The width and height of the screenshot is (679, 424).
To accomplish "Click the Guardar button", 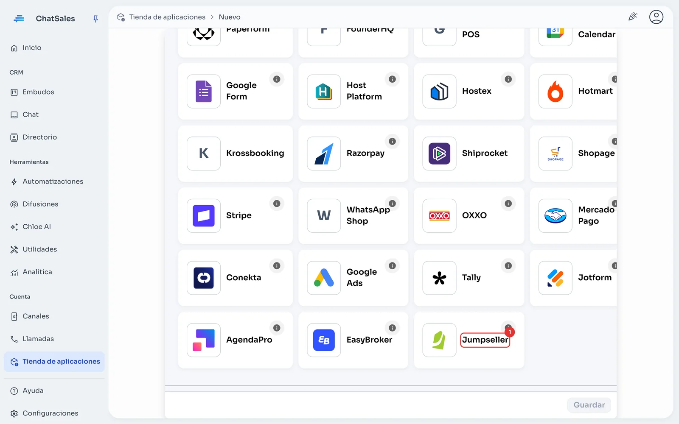I will pyautogui.click(x=589, y=405).
